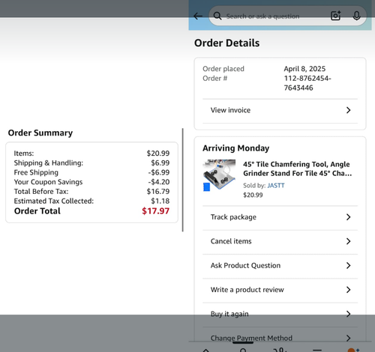
Task: Tap the search magnifier icon
Action: [217, 16]
